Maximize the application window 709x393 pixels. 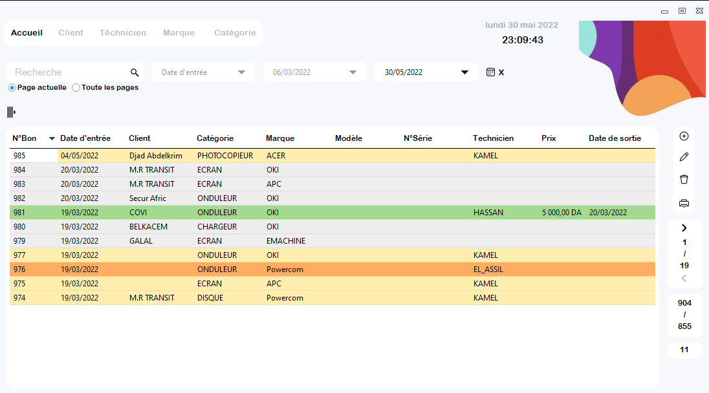coord(682,11)
